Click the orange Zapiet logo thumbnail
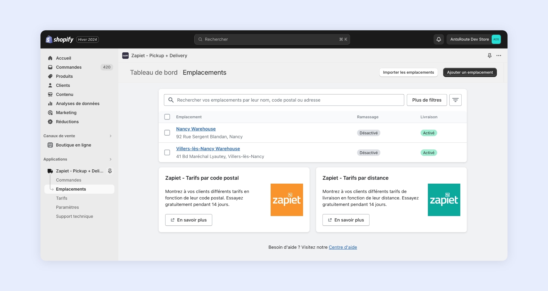 pyautogui.click(x=286, y=200)
